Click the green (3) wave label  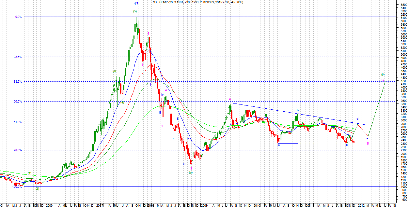(114, 71)
